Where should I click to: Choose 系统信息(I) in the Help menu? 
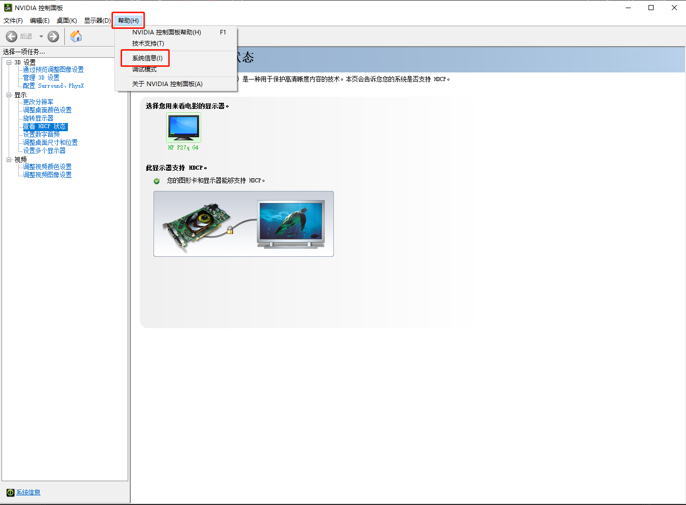pyautogui.click(x=176, y=58)
